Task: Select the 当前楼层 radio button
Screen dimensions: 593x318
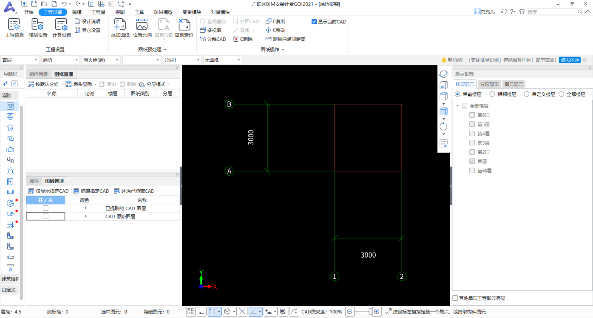Action: point(457,94)
